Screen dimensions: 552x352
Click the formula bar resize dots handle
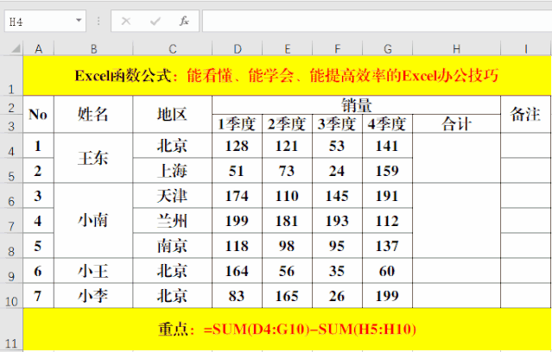[98, 22]
